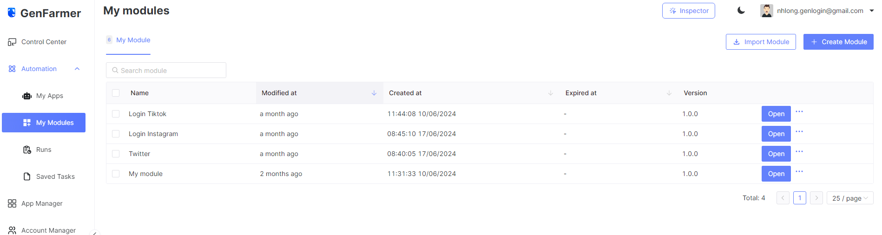Open the three-dot menu for Twitter
This screenshot has width=882, height=235.
coord(799,151)
